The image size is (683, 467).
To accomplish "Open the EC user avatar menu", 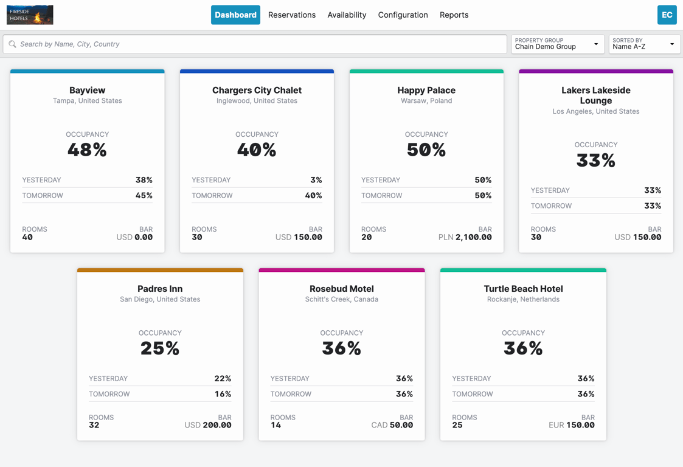I will [667, 15].
